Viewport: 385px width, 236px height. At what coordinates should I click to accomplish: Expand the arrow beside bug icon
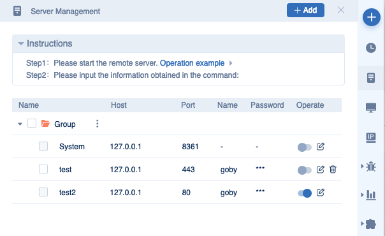tap(362, 166)
